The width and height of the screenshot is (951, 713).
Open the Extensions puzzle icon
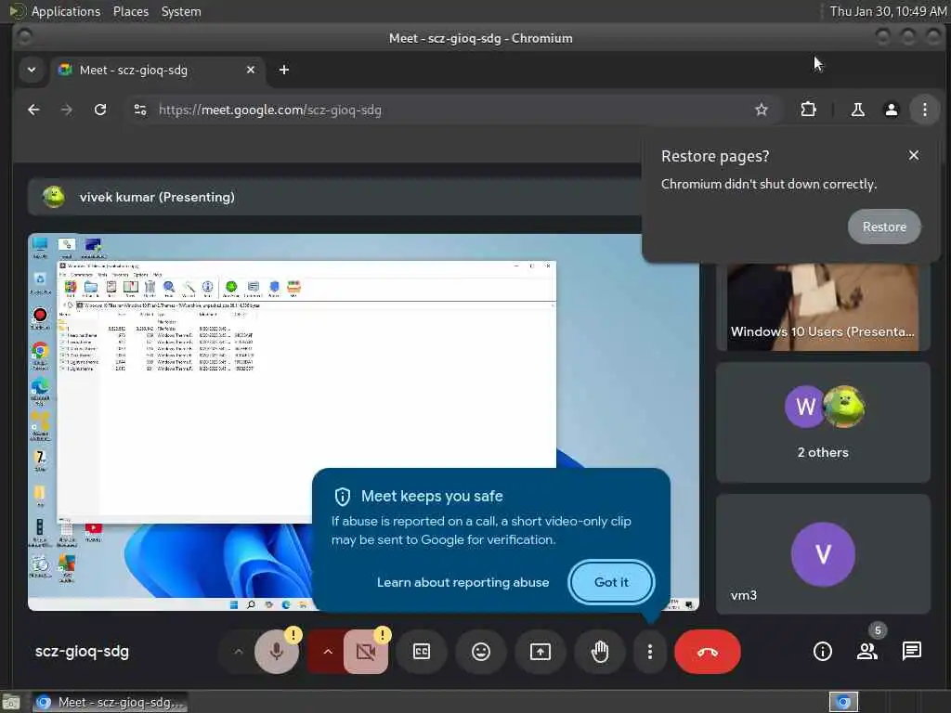(809, 110)
